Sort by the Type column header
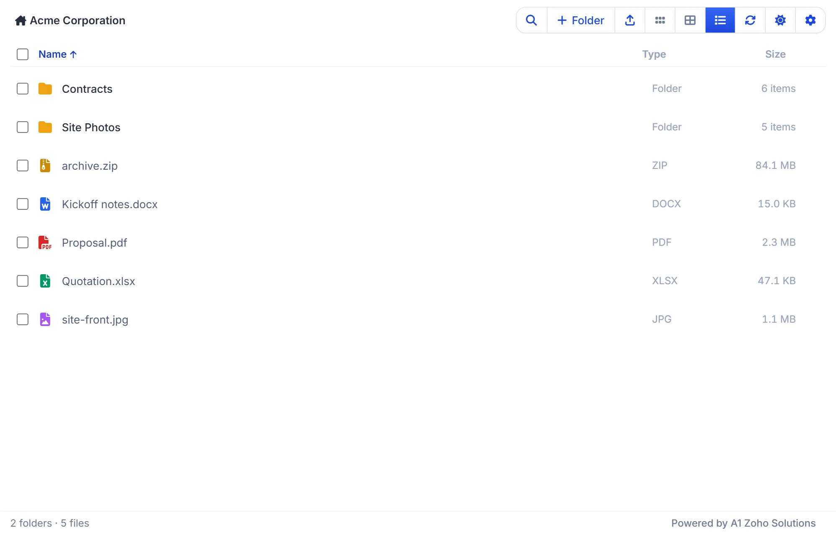Viewport: 836px width, 535px height. (654, 54)
